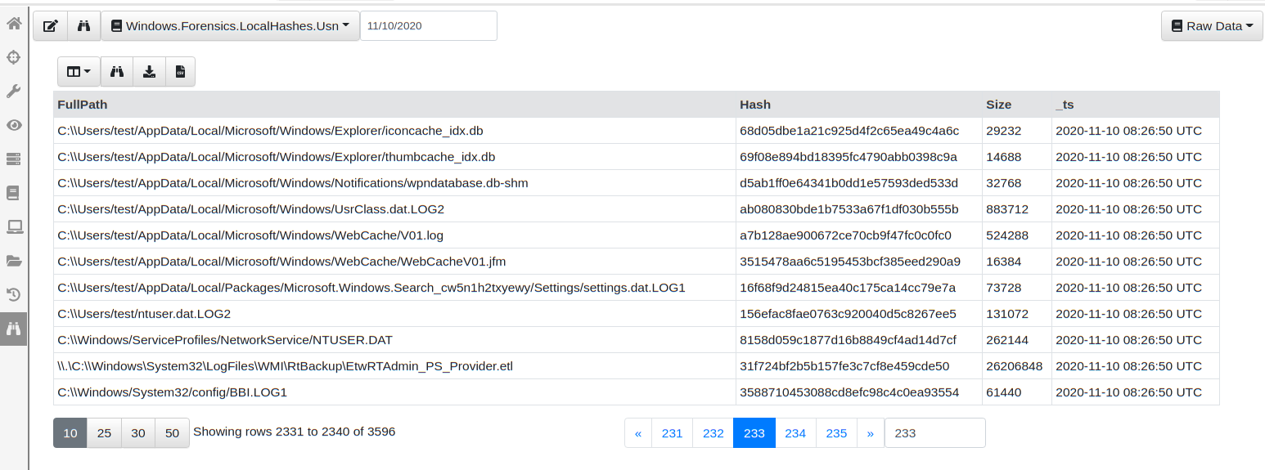
Task: Open the Raw Data dropdown
Action: 1212,26
